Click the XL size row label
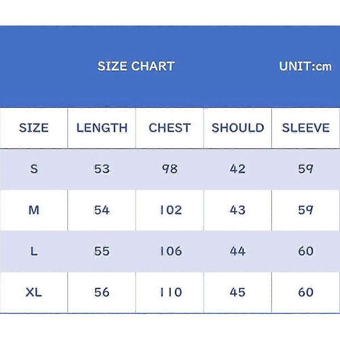Image resolution: width=340 pixels, height=340 pixels. pyautogui.click(x=34, y=292)
